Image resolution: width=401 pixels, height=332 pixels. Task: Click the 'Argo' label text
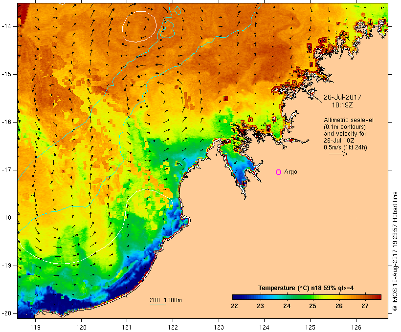291,172
